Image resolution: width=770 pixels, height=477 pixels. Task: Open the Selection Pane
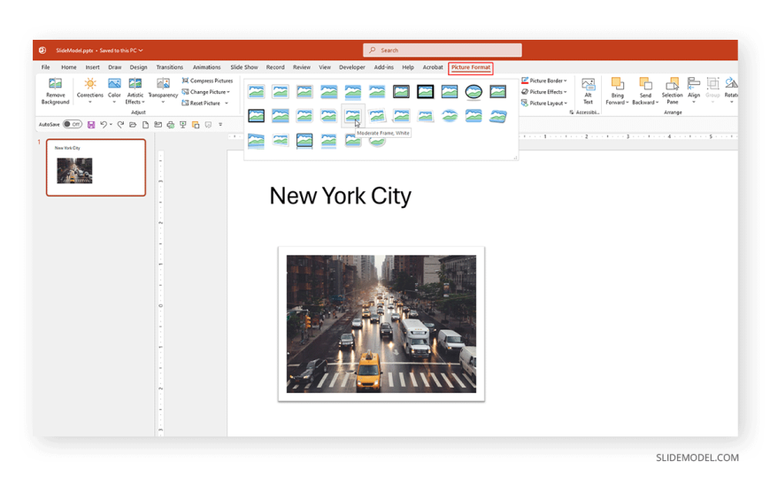[672, 91]
